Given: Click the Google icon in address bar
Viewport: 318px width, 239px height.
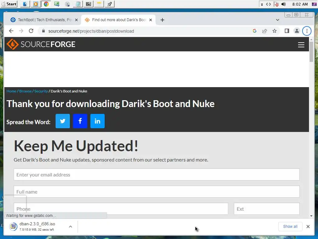Looking at the screenshot, I should [x=255, y=31].
